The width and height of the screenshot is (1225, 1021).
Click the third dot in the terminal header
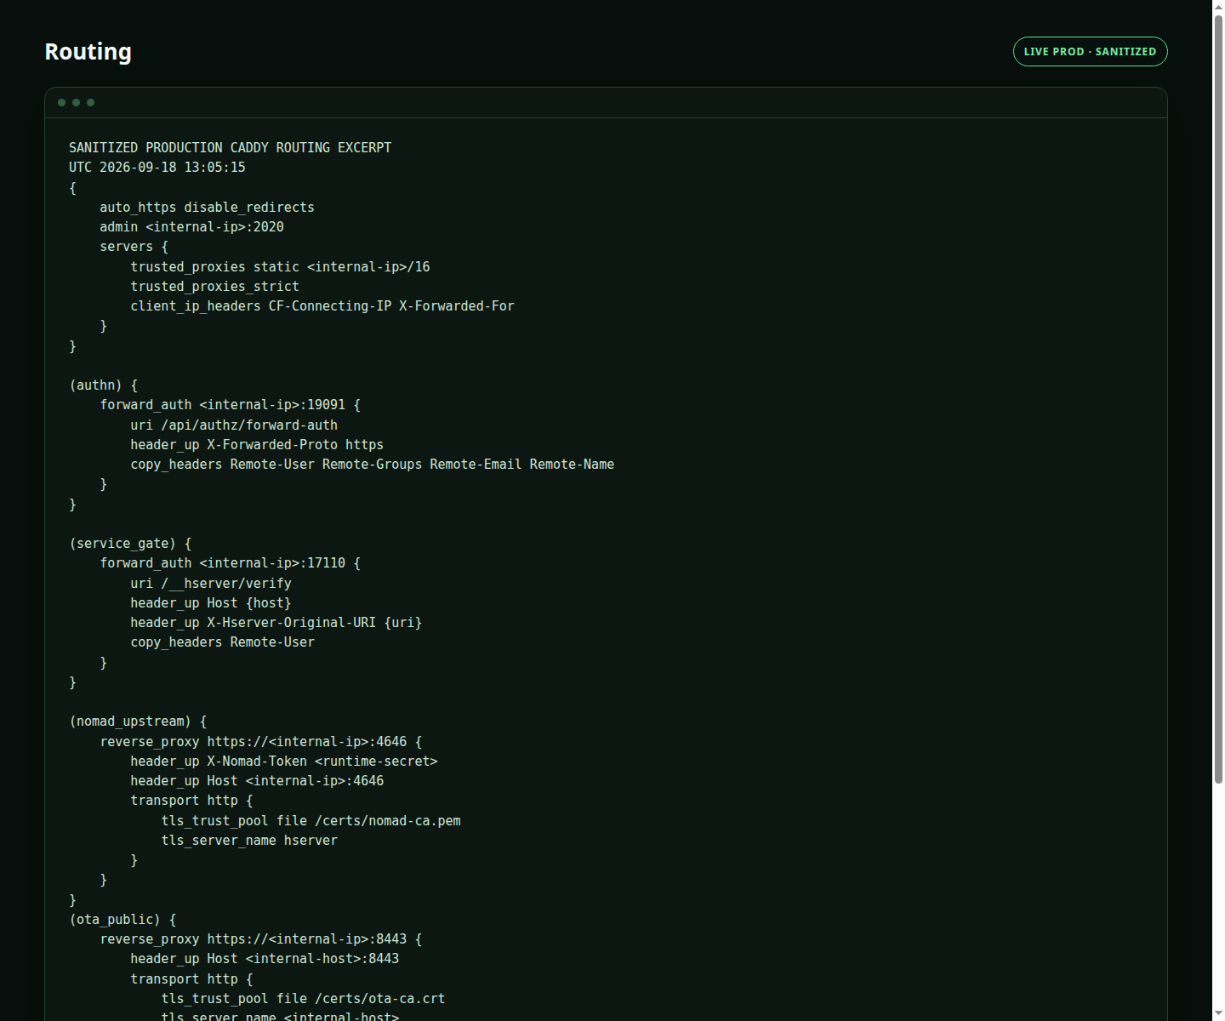point(90,102)
